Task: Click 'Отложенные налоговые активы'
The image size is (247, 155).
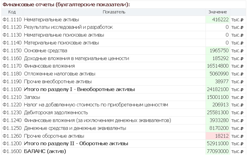Action: (60, 74)
